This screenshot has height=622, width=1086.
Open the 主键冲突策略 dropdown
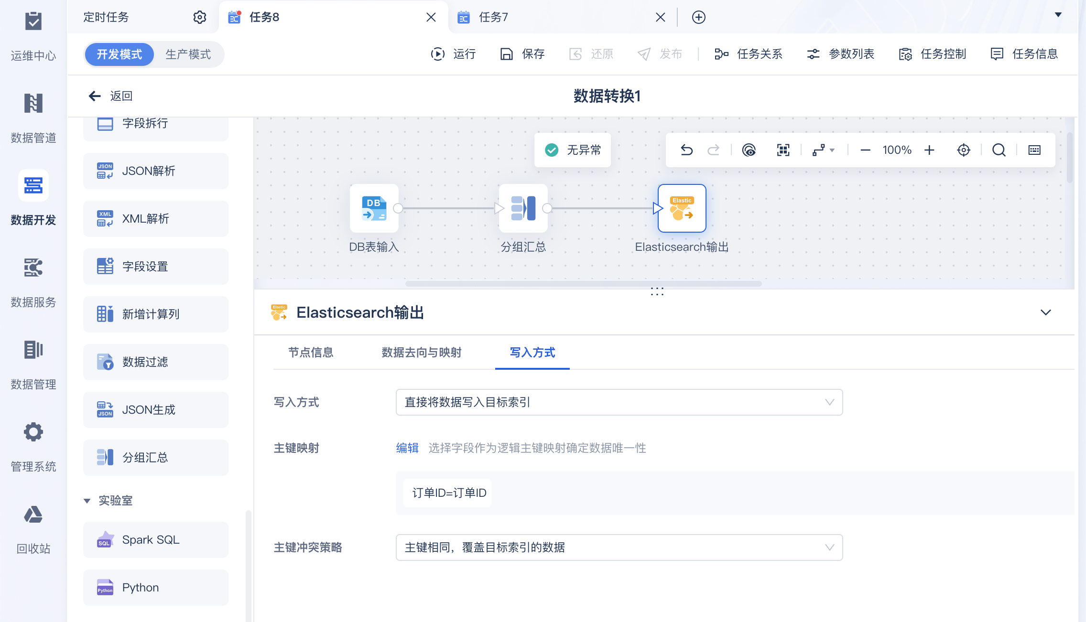pos(619,547)
